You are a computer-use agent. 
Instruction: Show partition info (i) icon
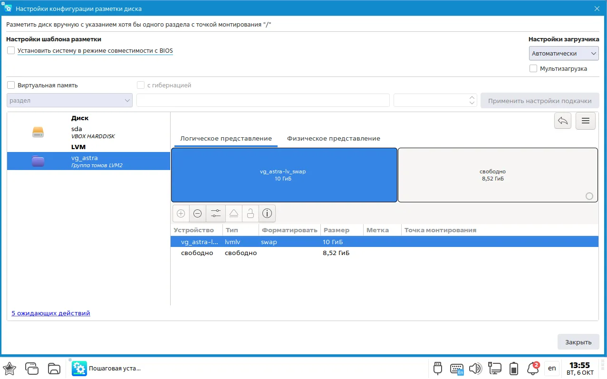[x=267, y=214]
